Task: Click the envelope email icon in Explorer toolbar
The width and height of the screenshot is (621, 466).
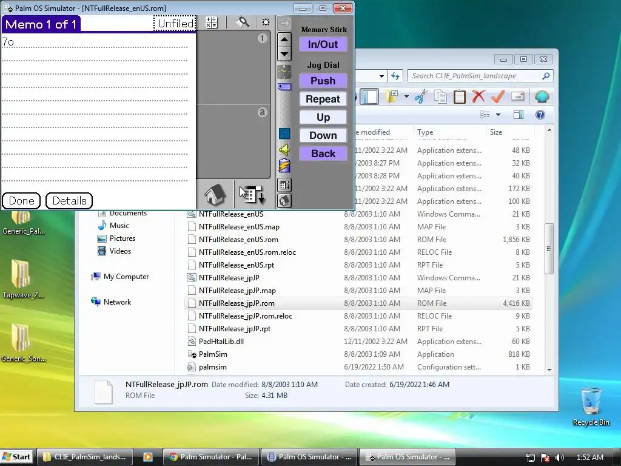Action: (x=518, y=96)
